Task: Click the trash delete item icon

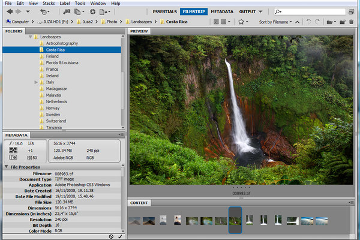Action: [x=351, y=22]
